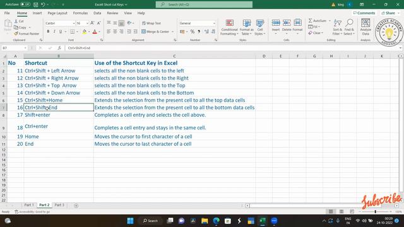
Task: Click Increase Font Size icon
Action: (92, 23)
